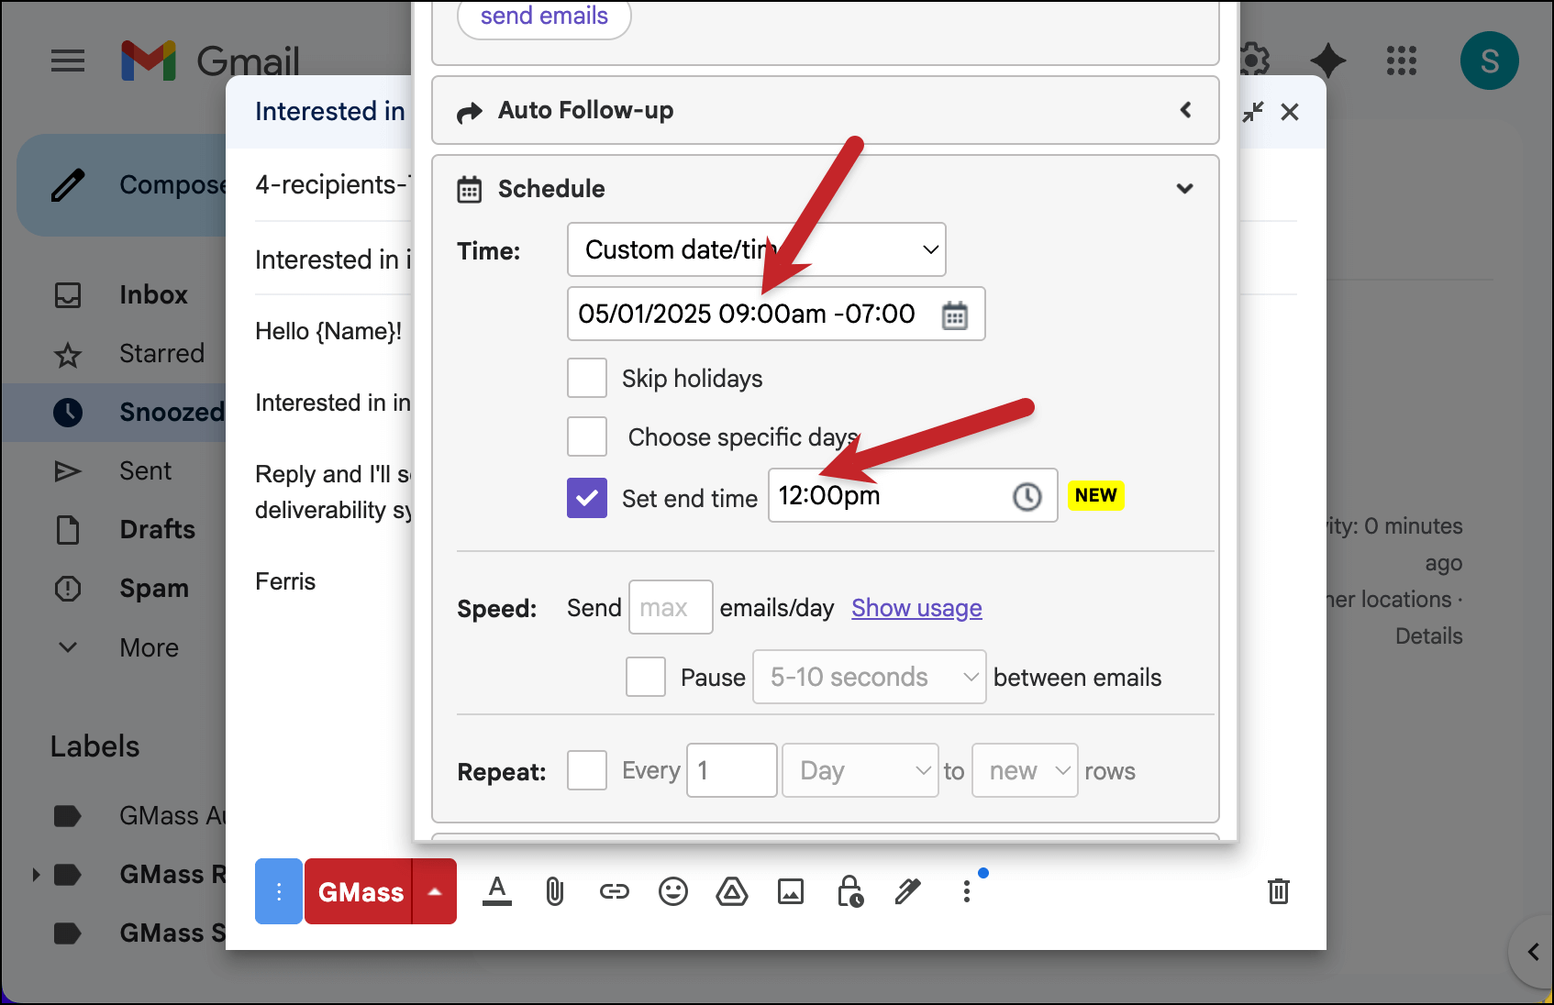Enable Choose specific days checkbox
The width and height of the screenshot is (1554, 1005).
[x=587, y=436]
